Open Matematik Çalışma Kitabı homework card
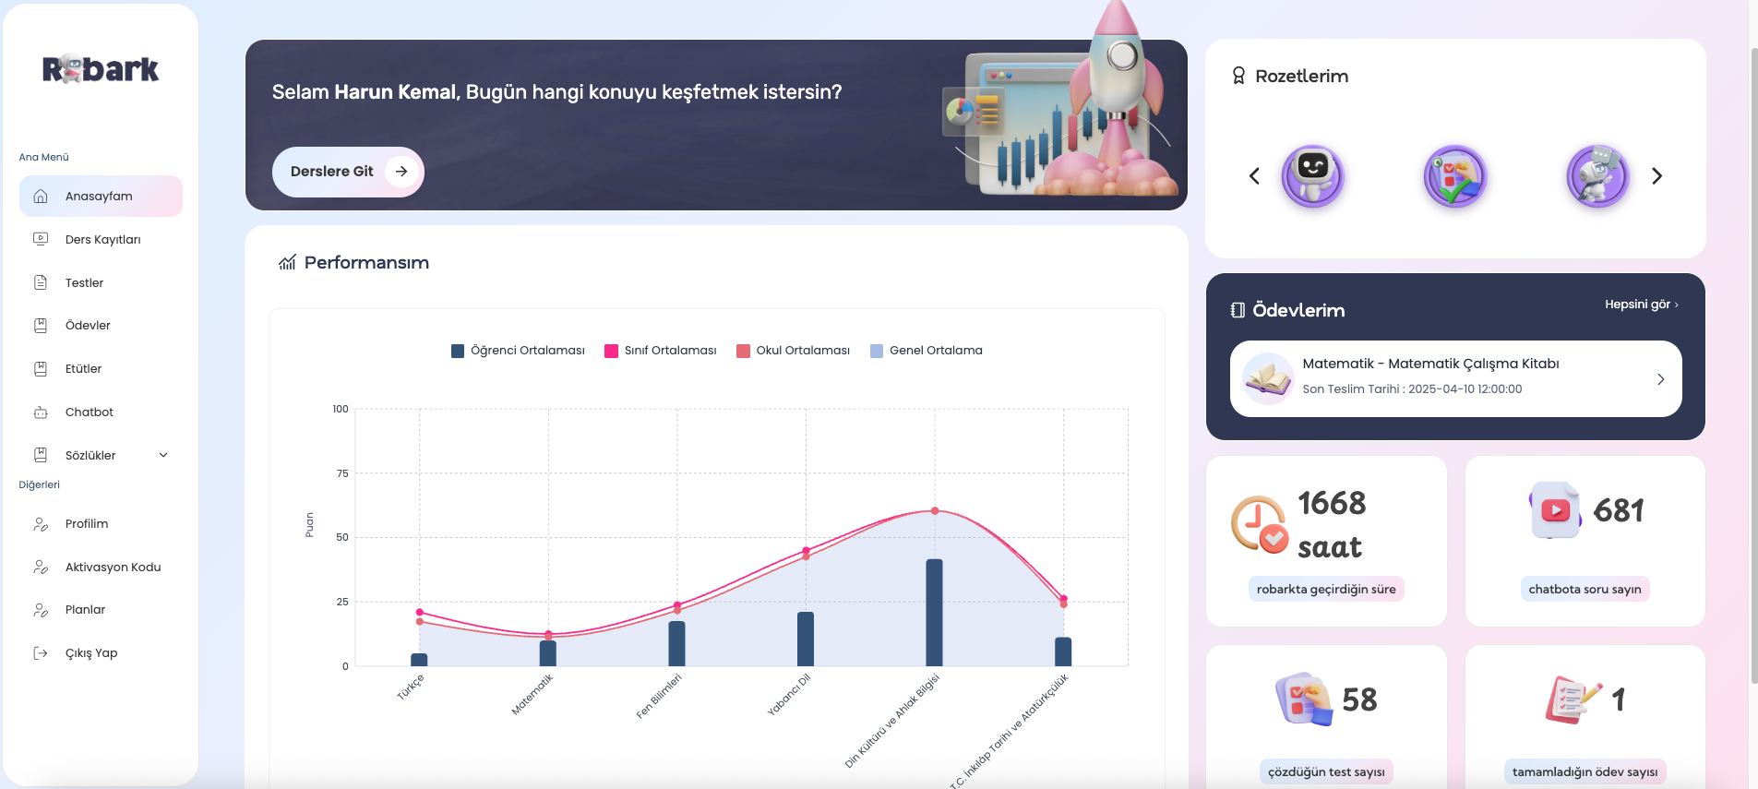 (x=1455, y=378)
